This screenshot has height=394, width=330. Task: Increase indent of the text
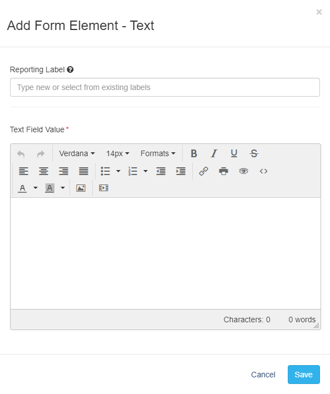[181, 171]
